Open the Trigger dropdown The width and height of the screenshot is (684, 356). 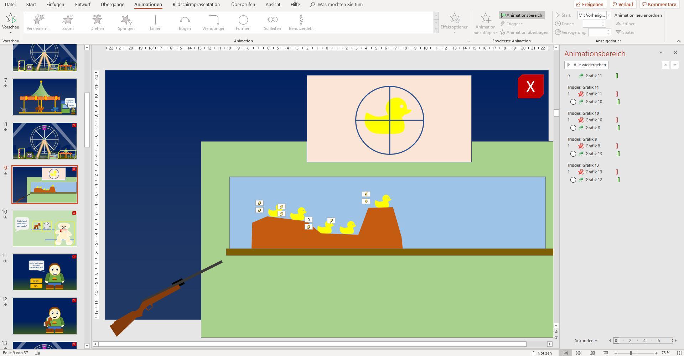pos(512,24)
